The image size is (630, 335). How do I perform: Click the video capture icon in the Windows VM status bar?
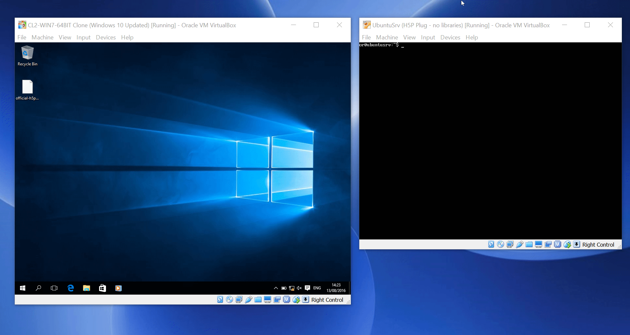click(277, 300)
